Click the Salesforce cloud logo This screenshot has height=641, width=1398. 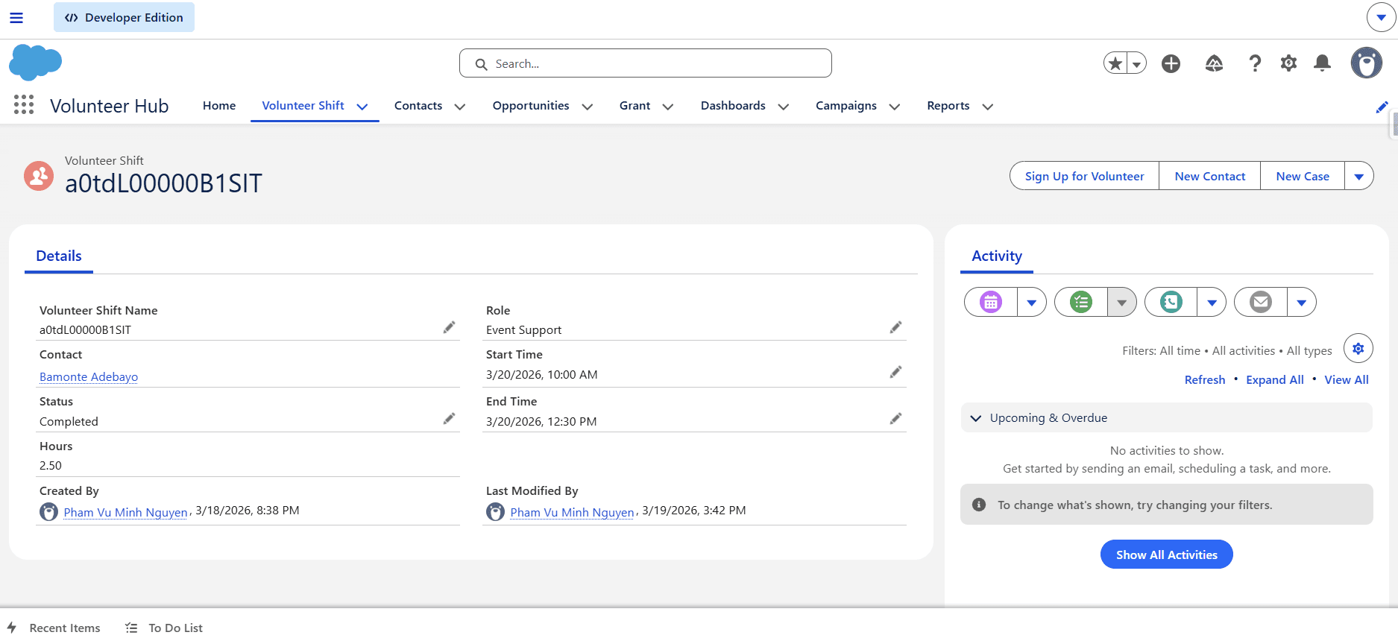tap(35, 63)
